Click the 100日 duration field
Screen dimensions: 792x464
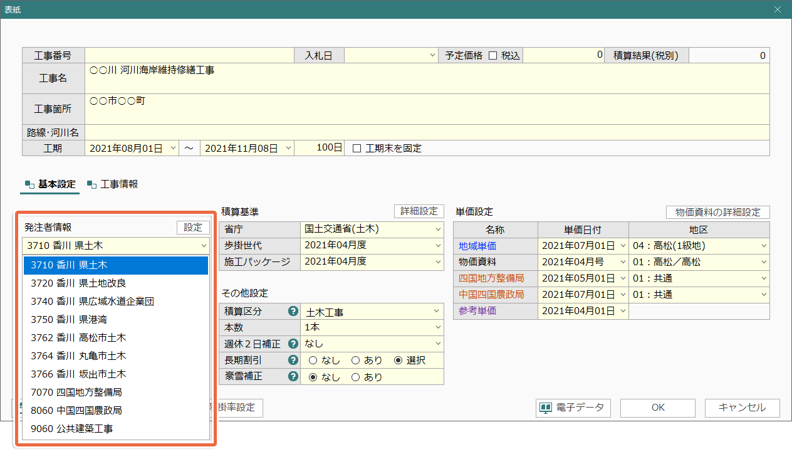click(x=320, y=149)
